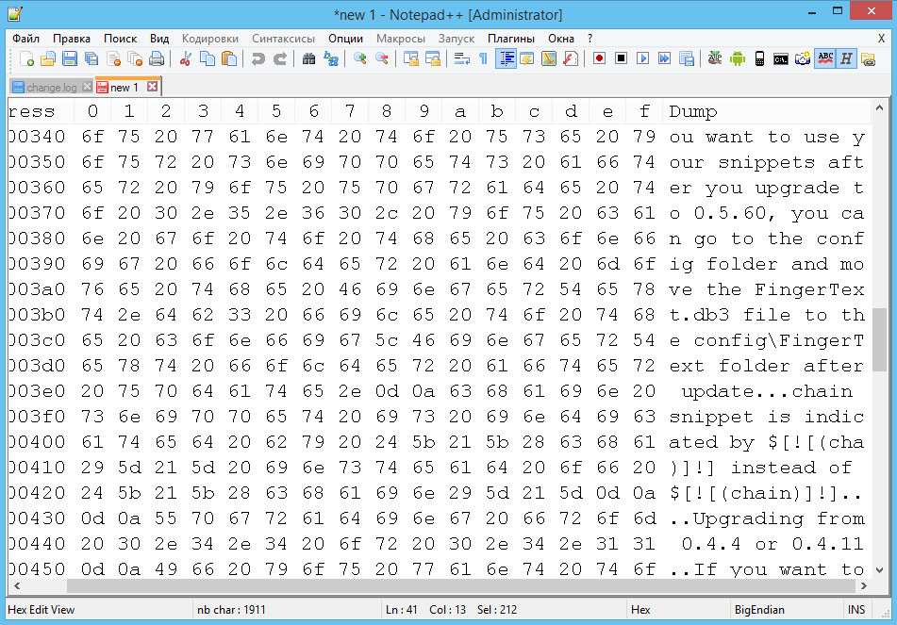
Task: Toggle word wrap toolbar button
Action: tap(461, 58)
